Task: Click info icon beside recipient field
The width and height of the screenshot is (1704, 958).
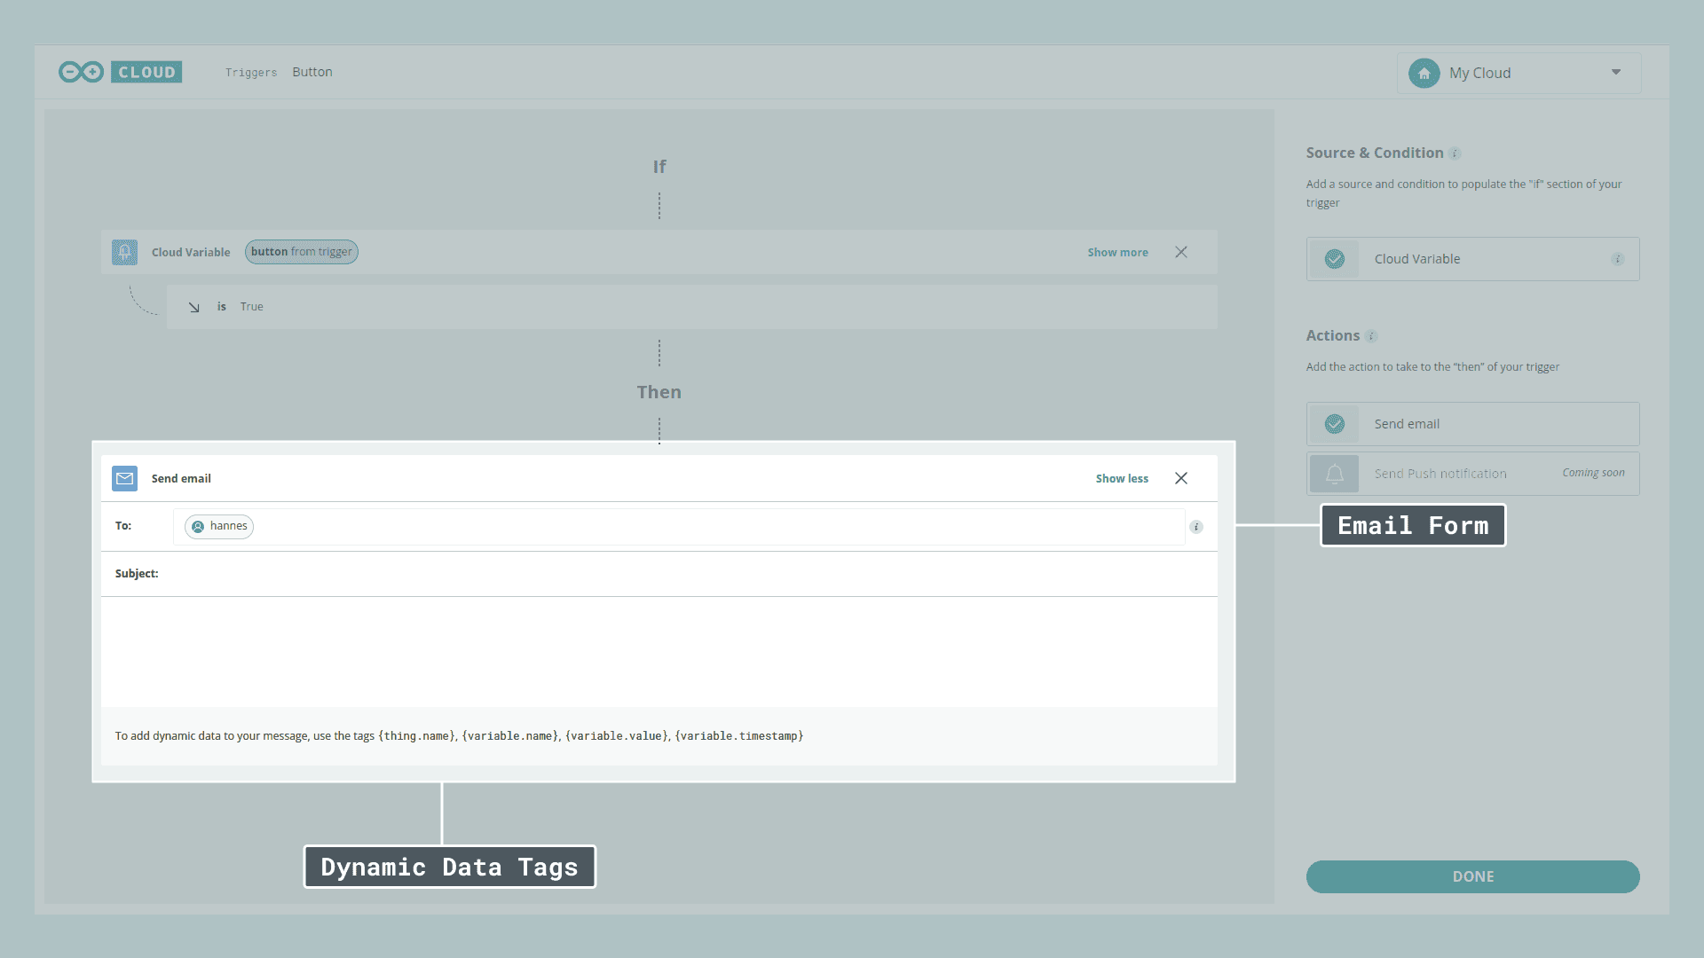Action: click(1196, 527)
